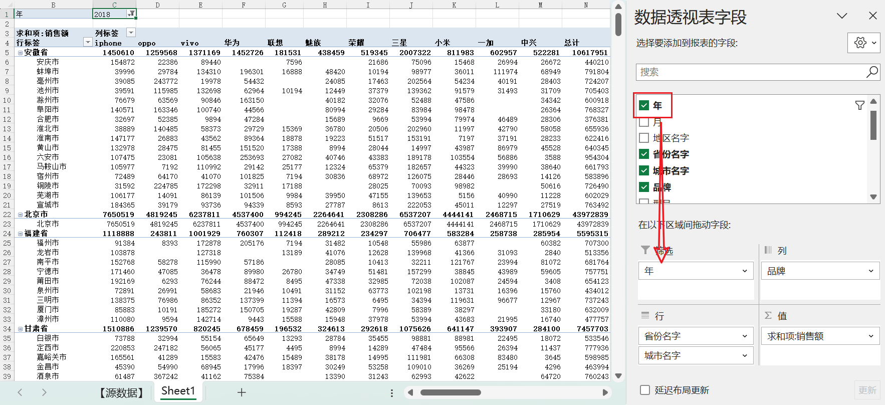Uncheck the 品牌 field checkbox
885x405 pixels.
[644, 187]
